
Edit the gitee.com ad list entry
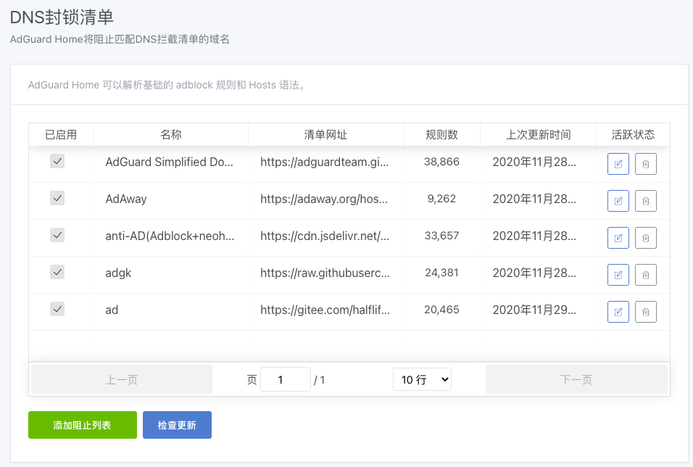tap(618, 312)
